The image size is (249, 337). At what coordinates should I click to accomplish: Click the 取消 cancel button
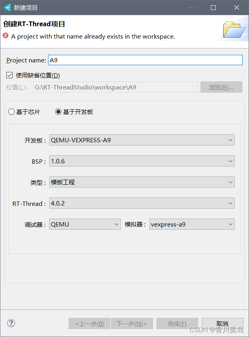click(x=222, y=323)
